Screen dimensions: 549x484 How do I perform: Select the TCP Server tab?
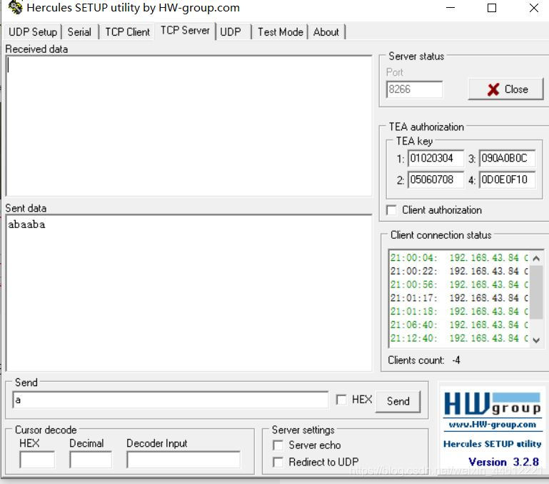[185, 31]
